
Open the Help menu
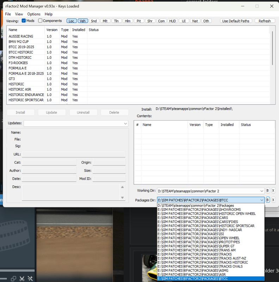click(x=49, y=14)
